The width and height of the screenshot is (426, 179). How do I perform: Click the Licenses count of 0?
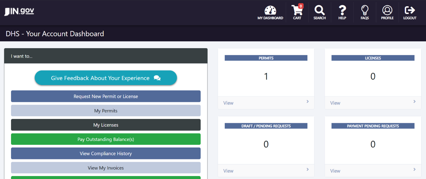point(373,76)
